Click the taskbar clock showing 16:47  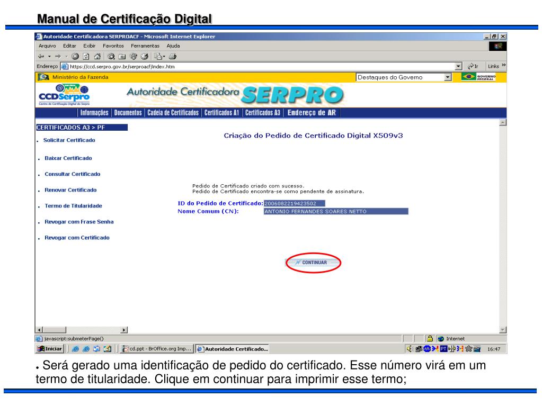pos(494,349)
